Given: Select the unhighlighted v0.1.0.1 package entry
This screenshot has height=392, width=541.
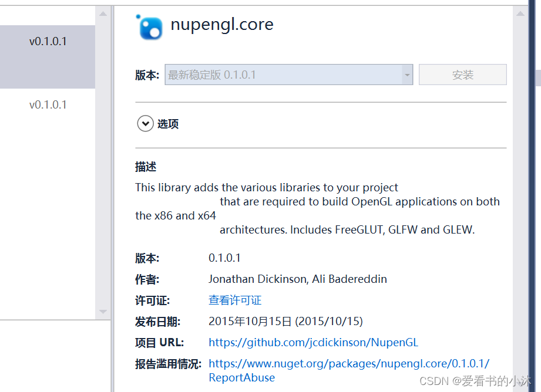Looking at the screenshot, I should [48, 105].
